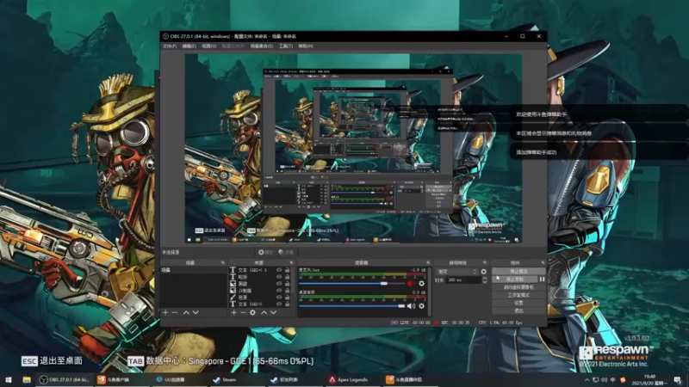689x387 pixels.
Task: Lock the second source in the list
Action: [x=288, y=277]
